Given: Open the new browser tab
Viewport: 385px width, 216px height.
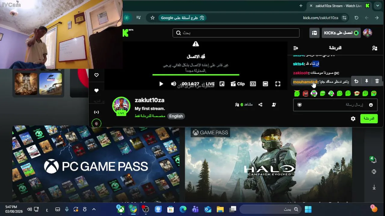Looking at the screenshot, I should [x=301, y=6].
